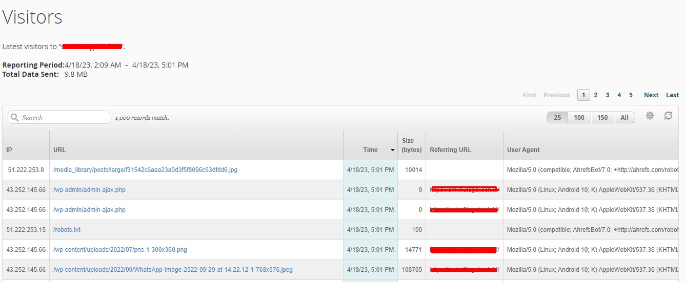Open the pns-1-300x360.png URL link
The width and height of the screenshot is (685, 282).
pyautogui.click(x=120, y=250)
